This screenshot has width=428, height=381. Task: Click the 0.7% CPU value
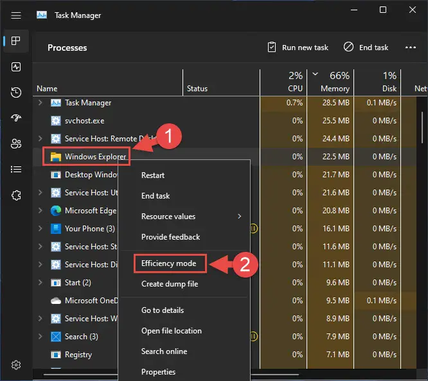tap(294, 103)
